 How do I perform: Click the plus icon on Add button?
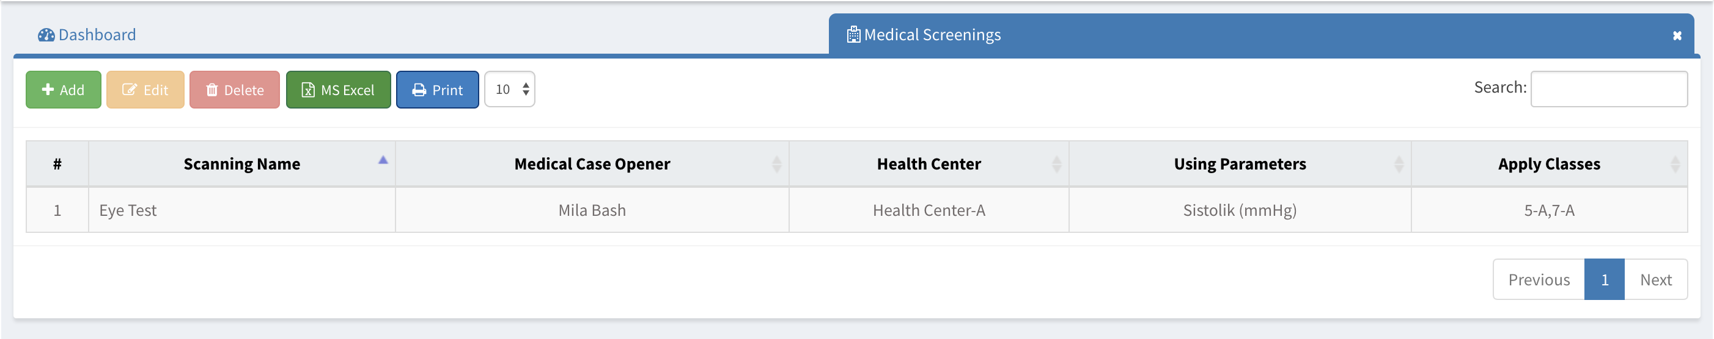pyautogui.click(x=48, y=90)
